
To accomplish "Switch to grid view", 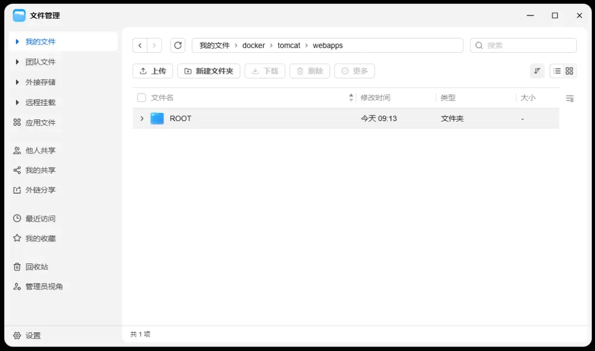I will [569, 71].
